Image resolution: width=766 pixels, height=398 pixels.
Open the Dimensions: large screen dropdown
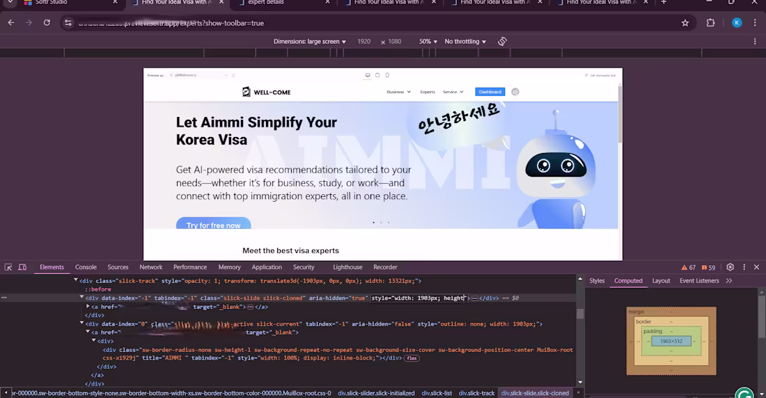click(310, 42)
